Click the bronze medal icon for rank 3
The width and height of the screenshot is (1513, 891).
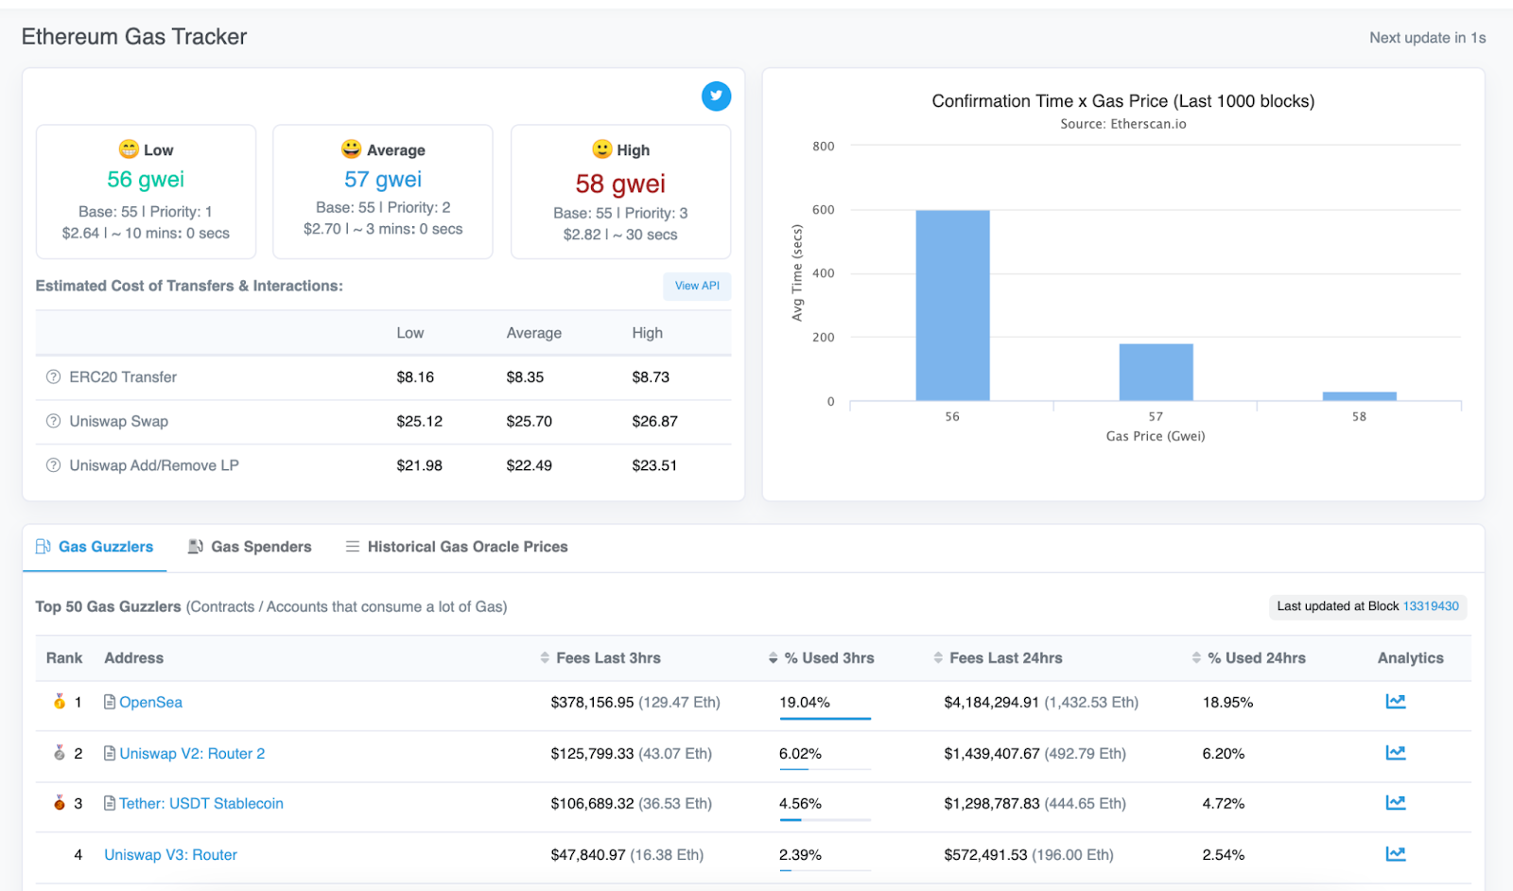point(60,803)
